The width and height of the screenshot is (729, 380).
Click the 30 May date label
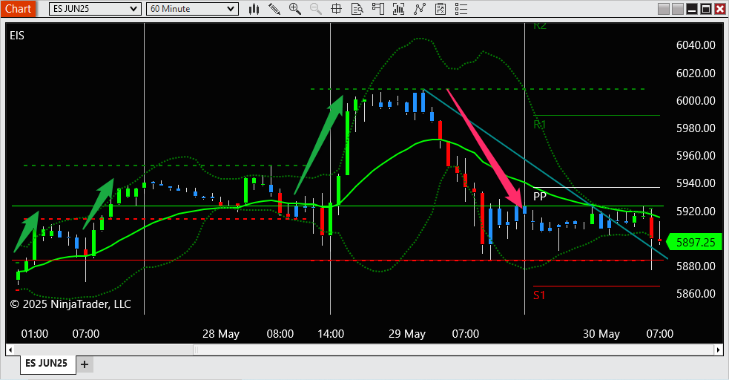pos(601,334)
